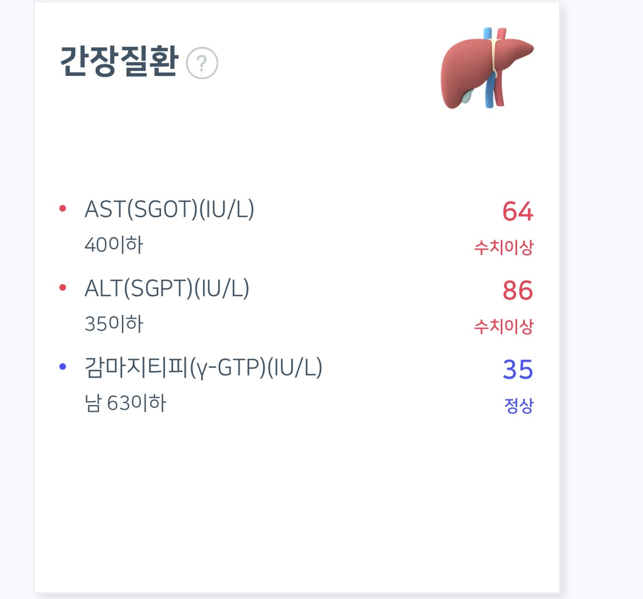Click the 40이하 reference range text
643x599 pixels.
(114, 245)
